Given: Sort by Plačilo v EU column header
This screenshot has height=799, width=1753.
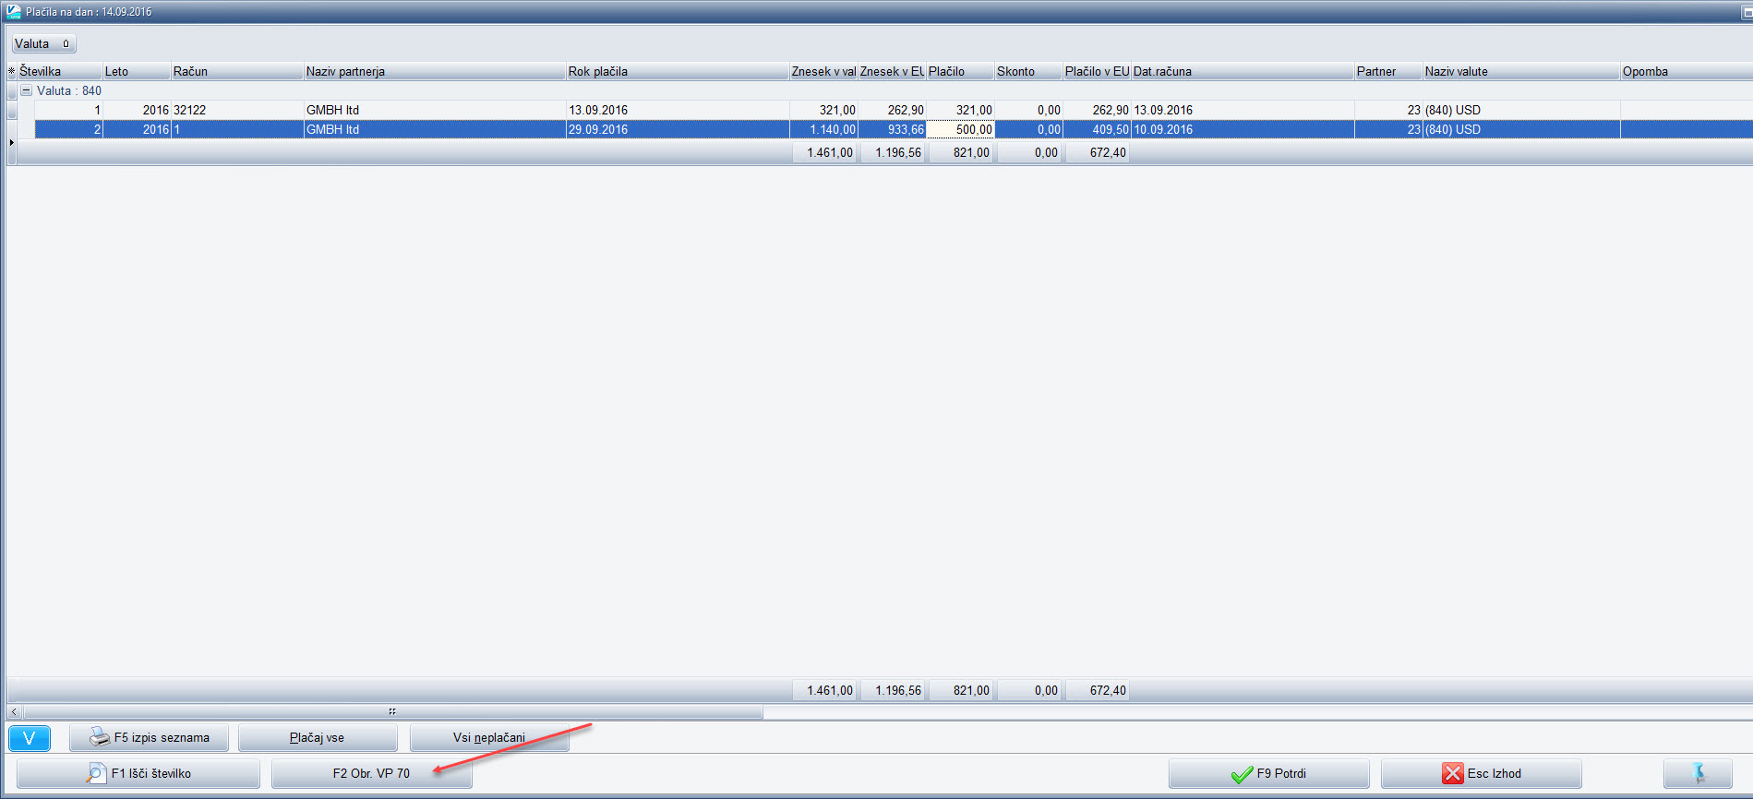Looking at the screenshot, I should 1097,71.
